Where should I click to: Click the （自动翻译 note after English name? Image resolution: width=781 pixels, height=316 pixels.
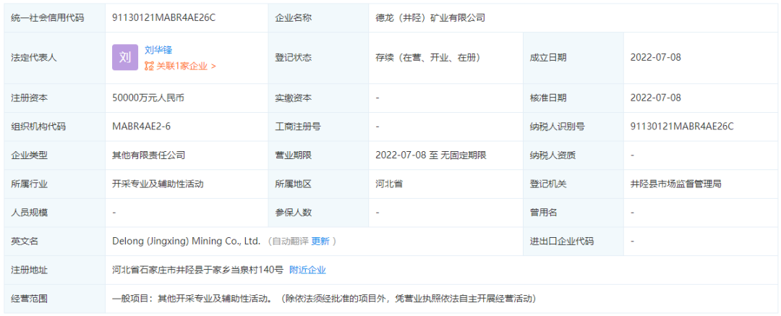tap(287, 242)
